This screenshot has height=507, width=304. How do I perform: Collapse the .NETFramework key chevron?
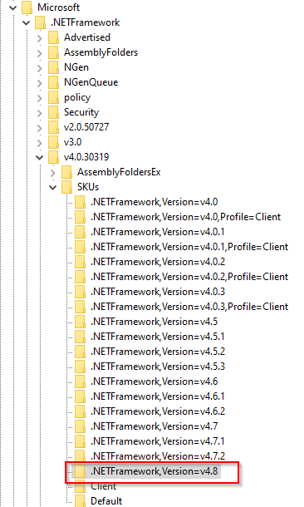27,22
